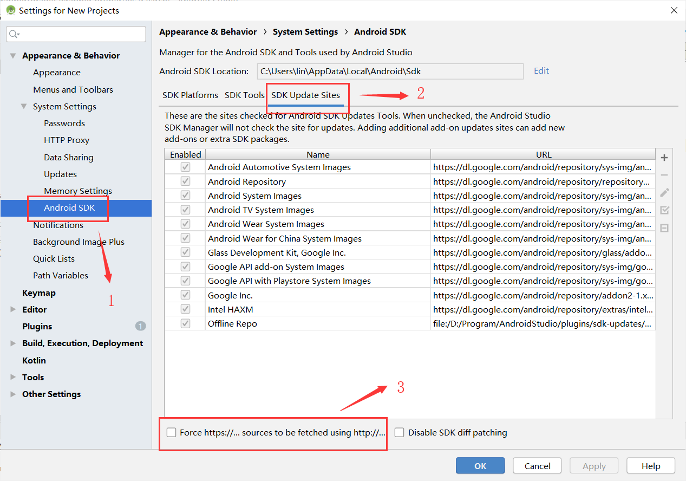
Task: Enable all SDK update sites
Action: [664, 210]
